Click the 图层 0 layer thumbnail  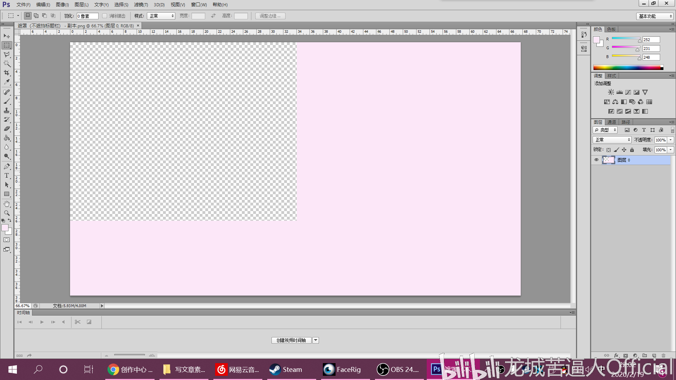[x=609, y=160]
